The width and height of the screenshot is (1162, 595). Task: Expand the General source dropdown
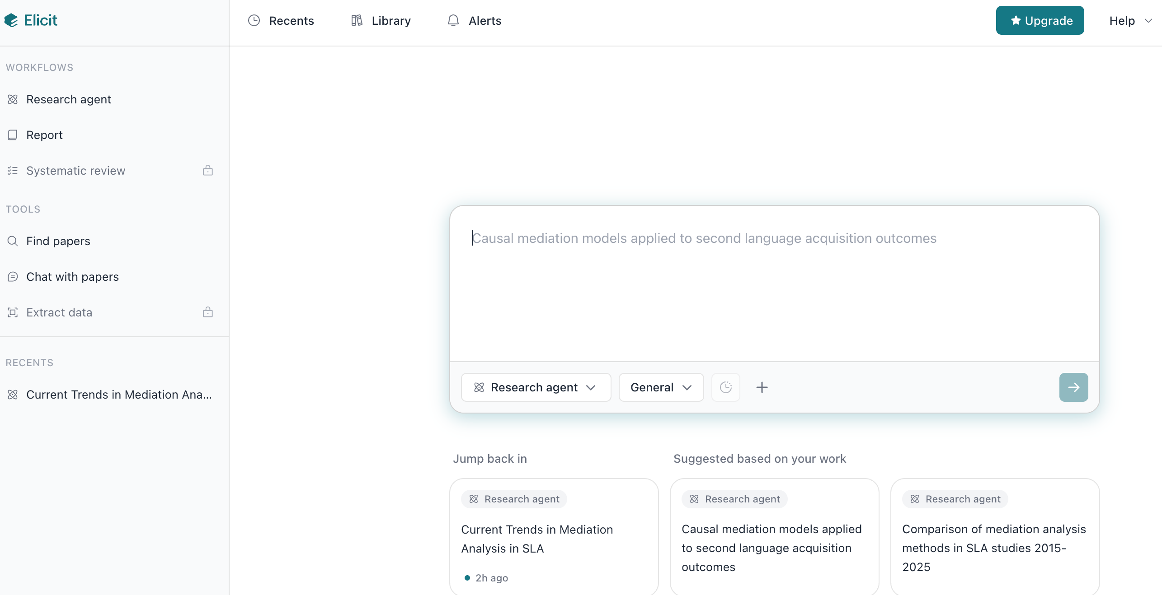click(661, 387)
